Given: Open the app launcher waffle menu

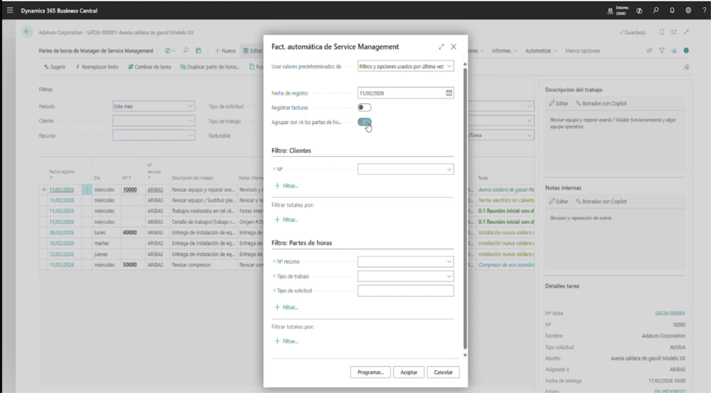Looking at the screenshot, I should click(10, 11).
